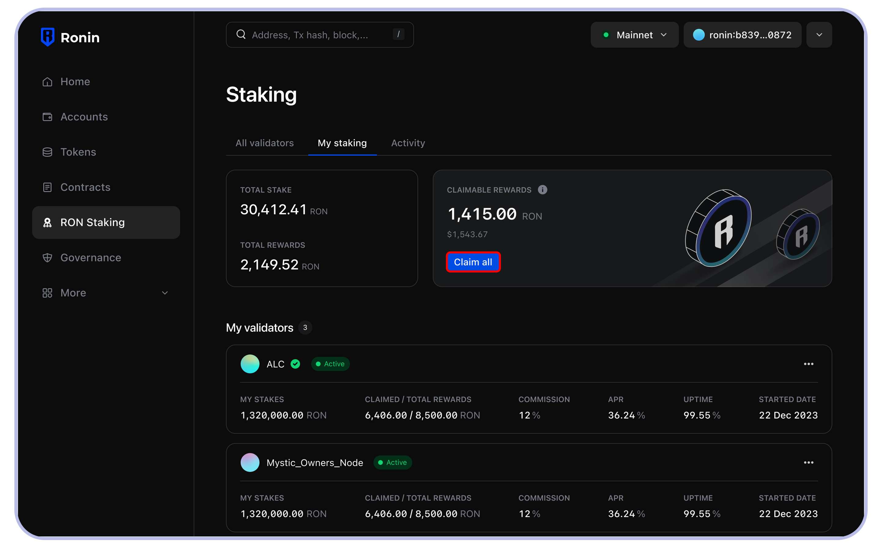The image size is (882, 548).
Task: Click Mystic_Owners_Node's 12 % commission value
Action: click(529, 514)
